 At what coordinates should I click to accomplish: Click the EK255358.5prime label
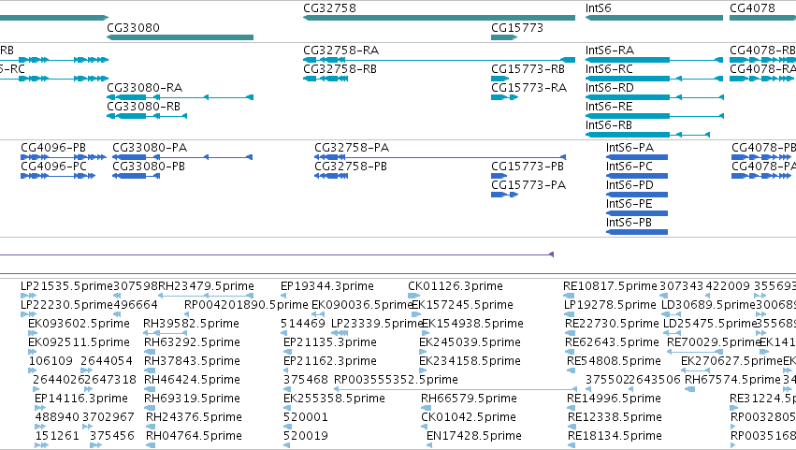click(x=334, y=399)
